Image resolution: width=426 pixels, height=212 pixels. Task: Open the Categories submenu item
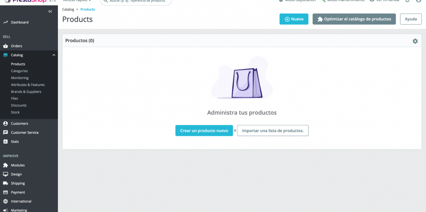19,71
